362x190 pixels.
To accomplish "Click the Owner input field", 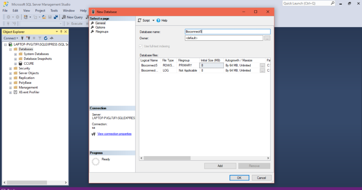I will click(224, 38).
